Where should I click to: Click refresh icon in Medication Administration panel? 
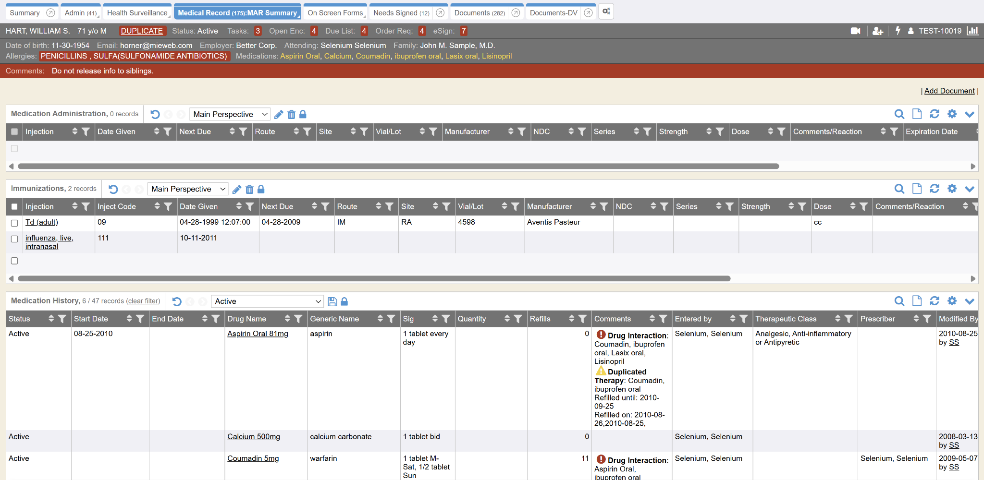tap(934, 114)
